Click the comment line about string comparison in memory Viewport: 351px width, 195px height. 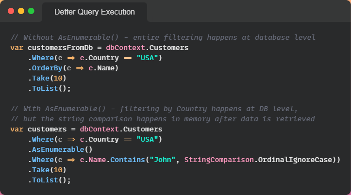tap(163, 119)
